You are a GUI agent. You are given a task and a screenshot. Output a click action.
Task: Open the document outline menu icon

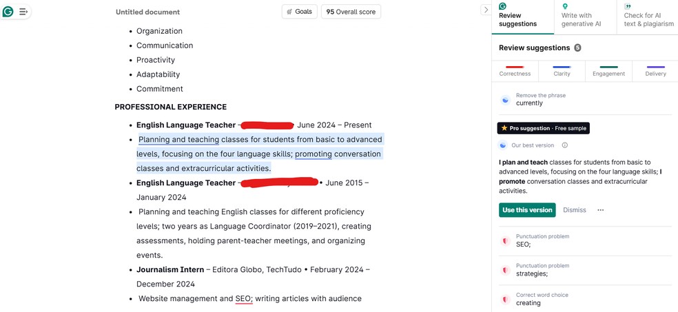tap(23, 12)
